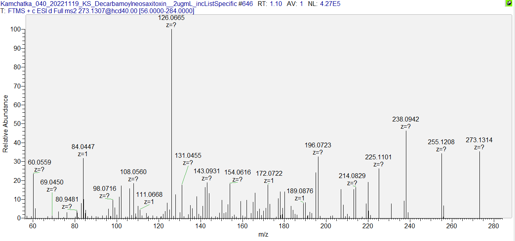Click the Relative Abundance y-axis title
This screenshot has height=241, width=515.
tap(6, 124)
